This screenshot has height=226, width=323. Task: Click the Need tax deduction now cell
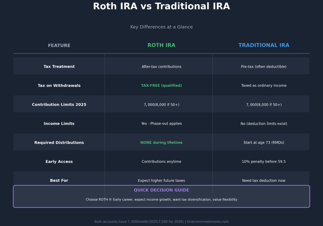[x=264, y=180]
